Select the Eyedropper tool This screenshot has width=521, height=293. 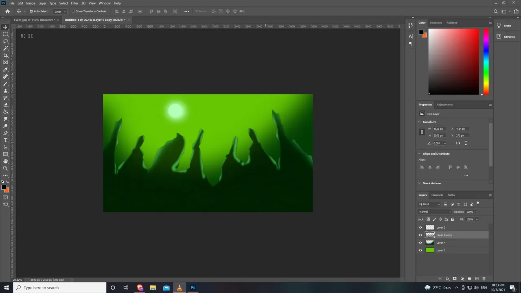coord(5,70)
